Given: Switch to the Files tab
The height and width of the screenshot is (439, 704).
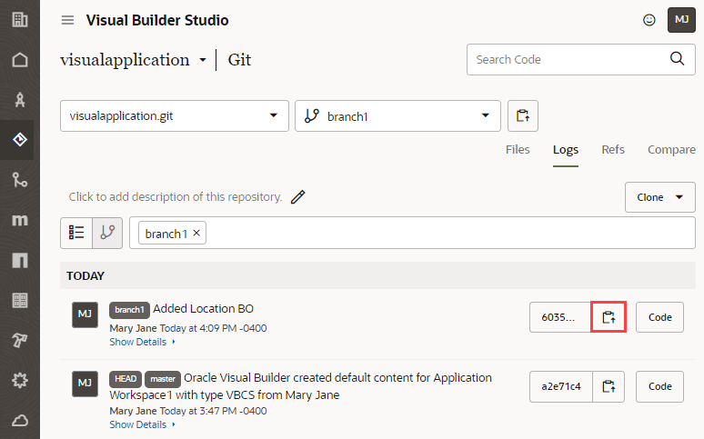Looking at the screenshot, I should (x=518, y=149).
